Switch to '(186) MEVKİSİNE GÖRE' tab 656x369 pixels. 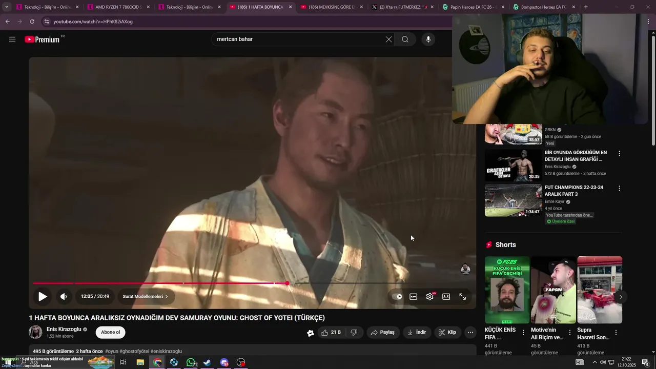pos(332,7)
